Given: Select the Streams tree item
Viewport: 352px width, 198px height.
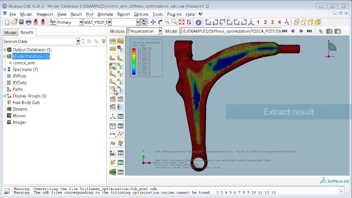Looking at the screenshot, I should [20, 109].
